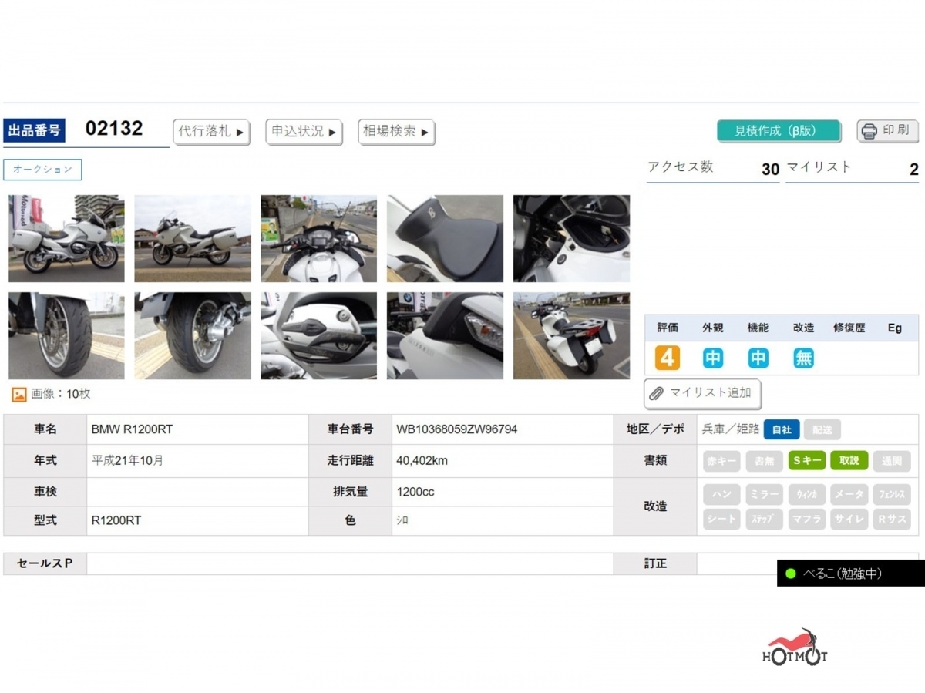
Task: Open second thumbnail showing bike right side
Action: tap(193, 238)
